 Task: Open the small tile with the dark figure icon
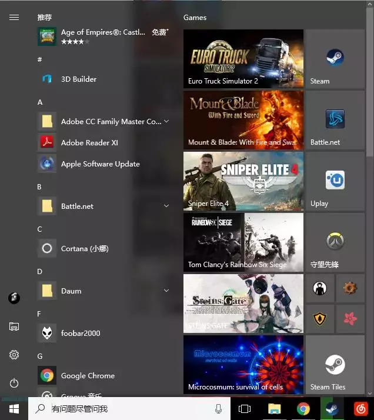[x=320, y=288]
